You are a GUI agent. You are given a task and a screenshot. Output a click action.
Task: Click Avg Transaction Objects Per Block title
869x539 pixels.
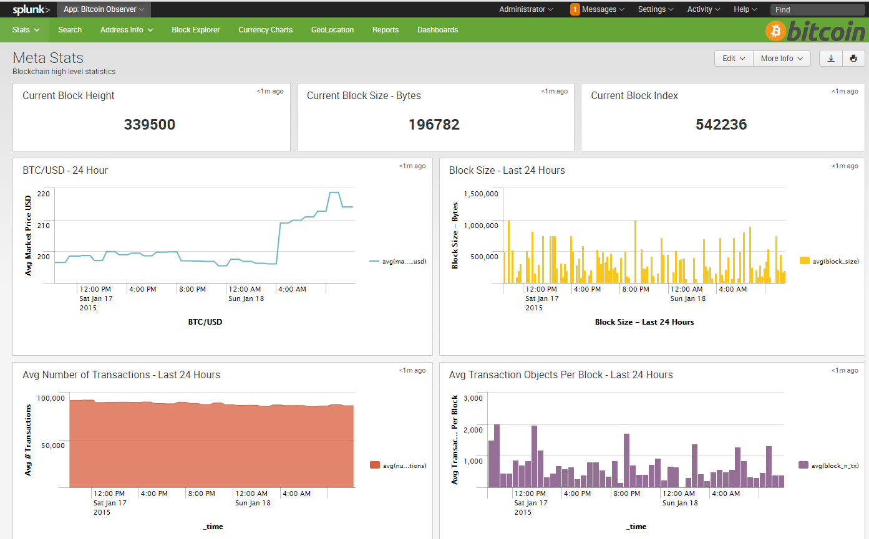(561, 375)
